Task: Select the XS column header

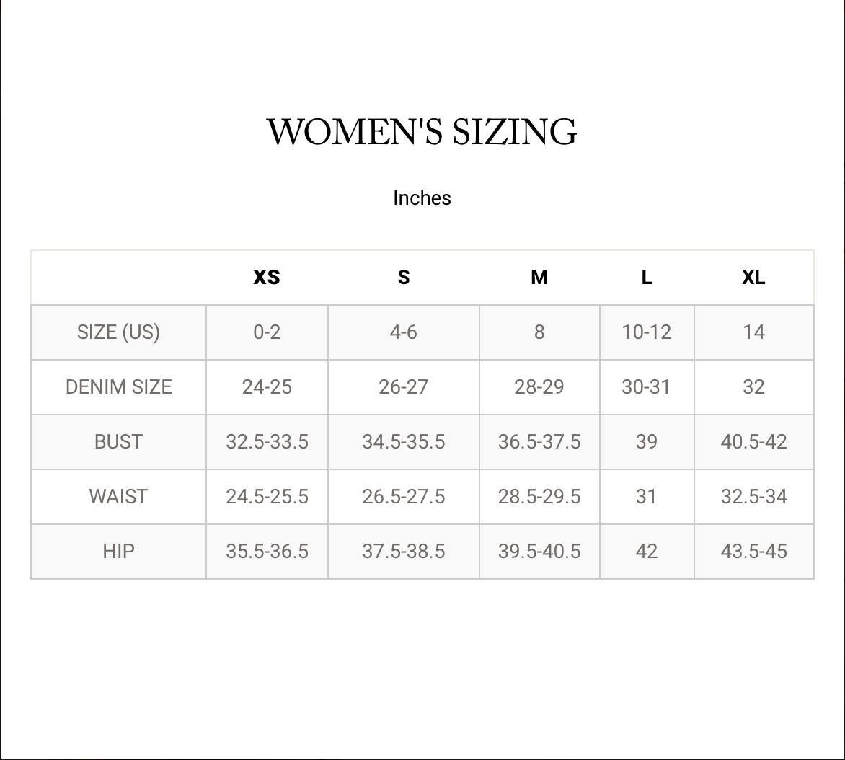Action: [267, 278]
